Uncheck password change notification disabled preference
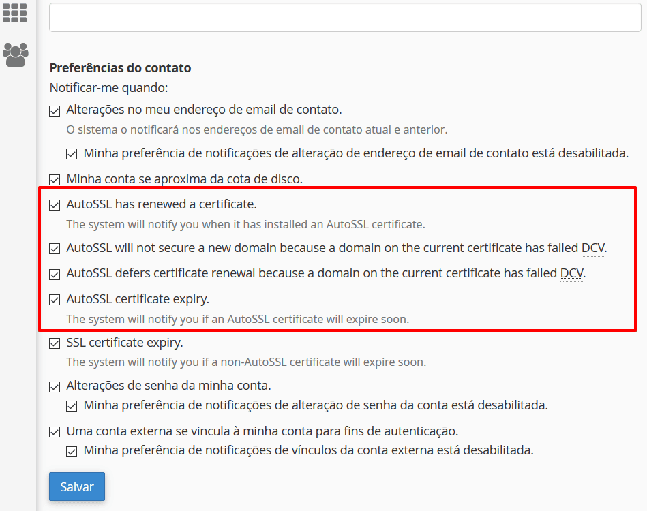 [72, 405]
